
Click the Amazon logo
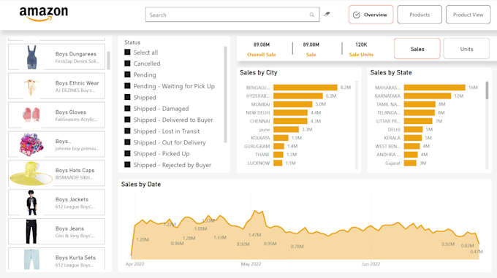click(x=44, y=14)
